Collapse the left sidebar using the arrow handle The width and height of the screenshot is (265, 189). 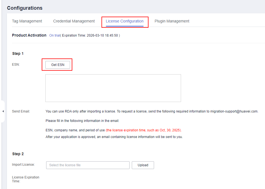pos(3,111)
